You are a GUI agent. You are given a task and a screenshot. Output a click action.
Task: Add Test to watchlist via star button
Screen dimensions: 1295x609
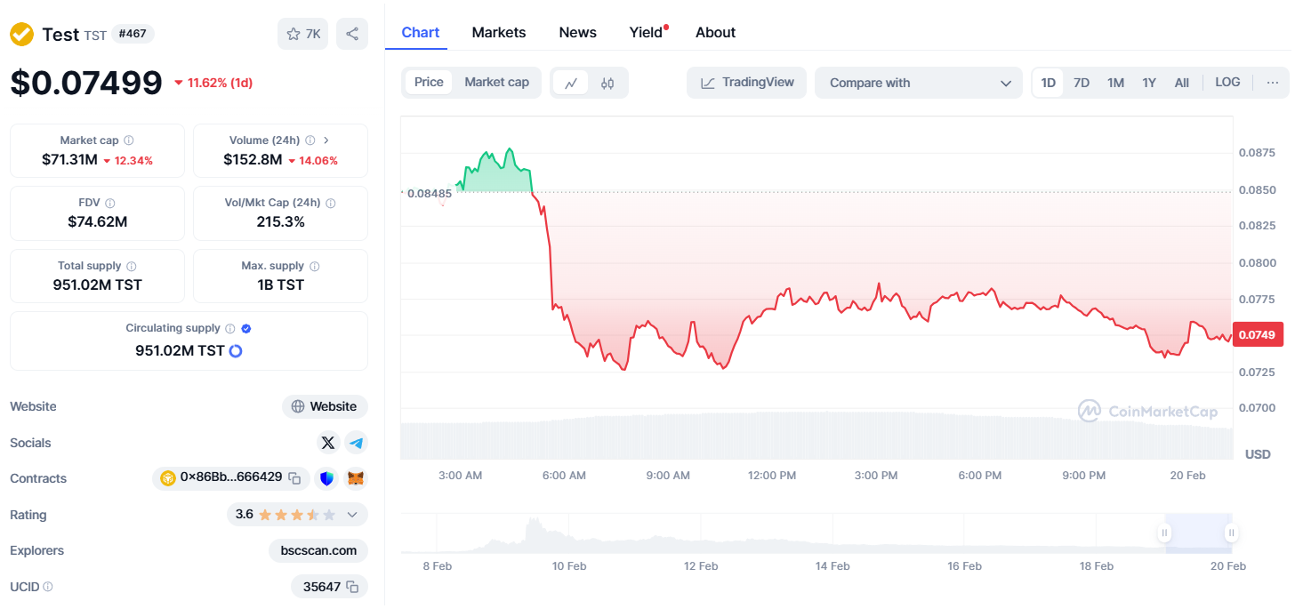pyautogui.click(x=302, y=34)
